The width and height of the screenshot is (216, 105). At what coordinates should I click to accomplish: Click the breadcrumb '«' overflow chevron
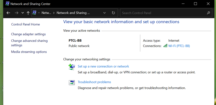pos(39,13)
